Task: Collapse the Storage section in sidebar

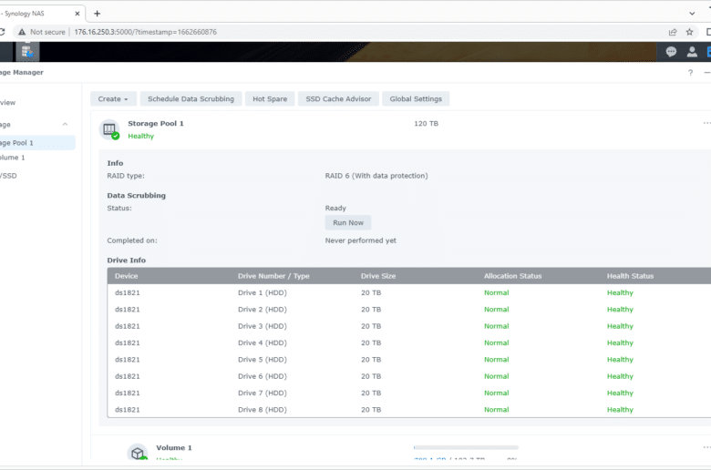Action: [x=65, y=124]
